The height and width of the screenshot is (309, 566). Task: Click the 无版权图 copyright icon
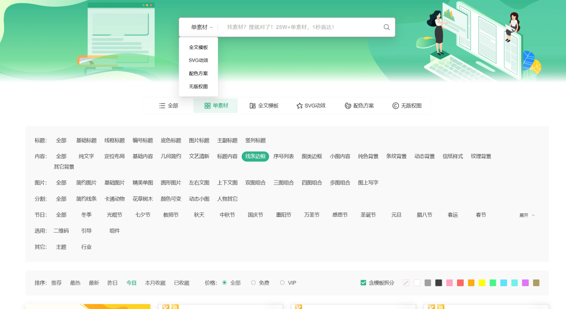pyautogui.click(x=395, y=106)
